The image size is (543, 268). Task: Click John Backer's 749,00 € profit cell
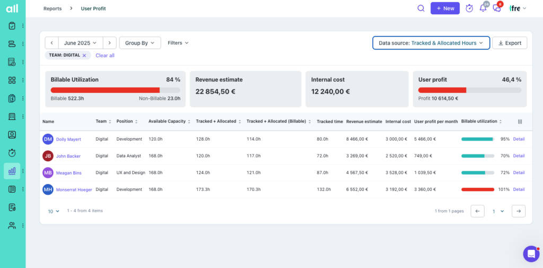[423, 156]
